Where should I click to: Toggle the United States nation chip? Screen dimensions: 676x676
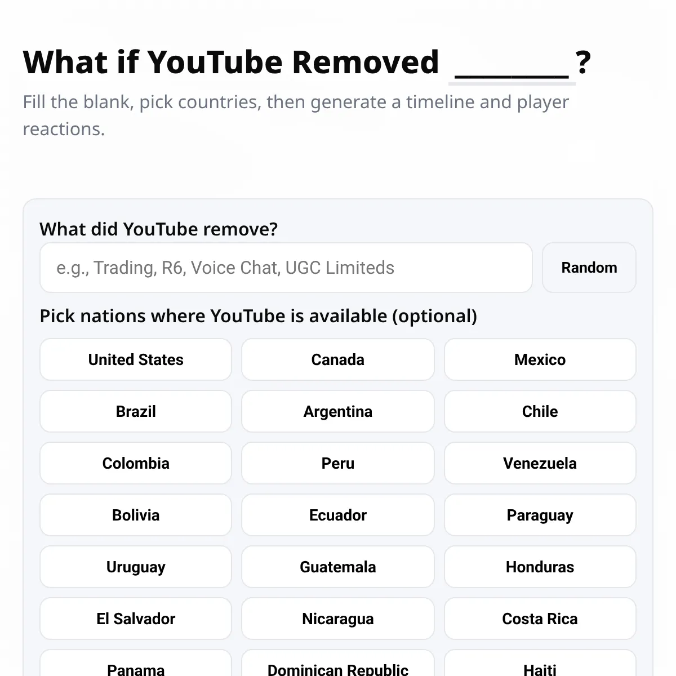(x=136, y=359)
